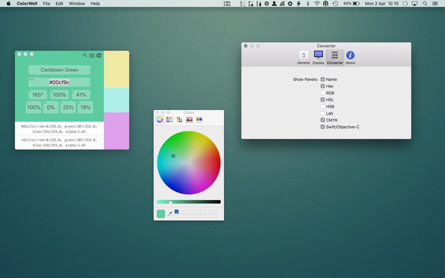Image resolution: width=445 pixels, height=278 pixels.
Task: Open the About pane
Action: tap(350, 58)
